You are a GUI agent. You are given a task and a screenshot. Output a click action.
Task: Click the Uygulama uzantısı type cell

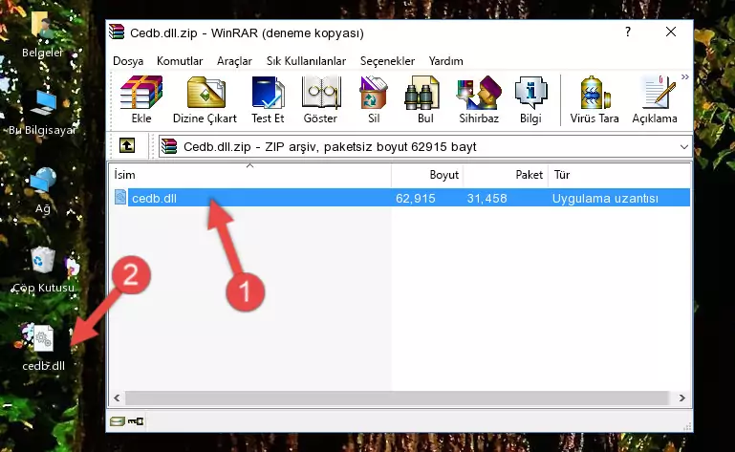[x=605, y=199]
